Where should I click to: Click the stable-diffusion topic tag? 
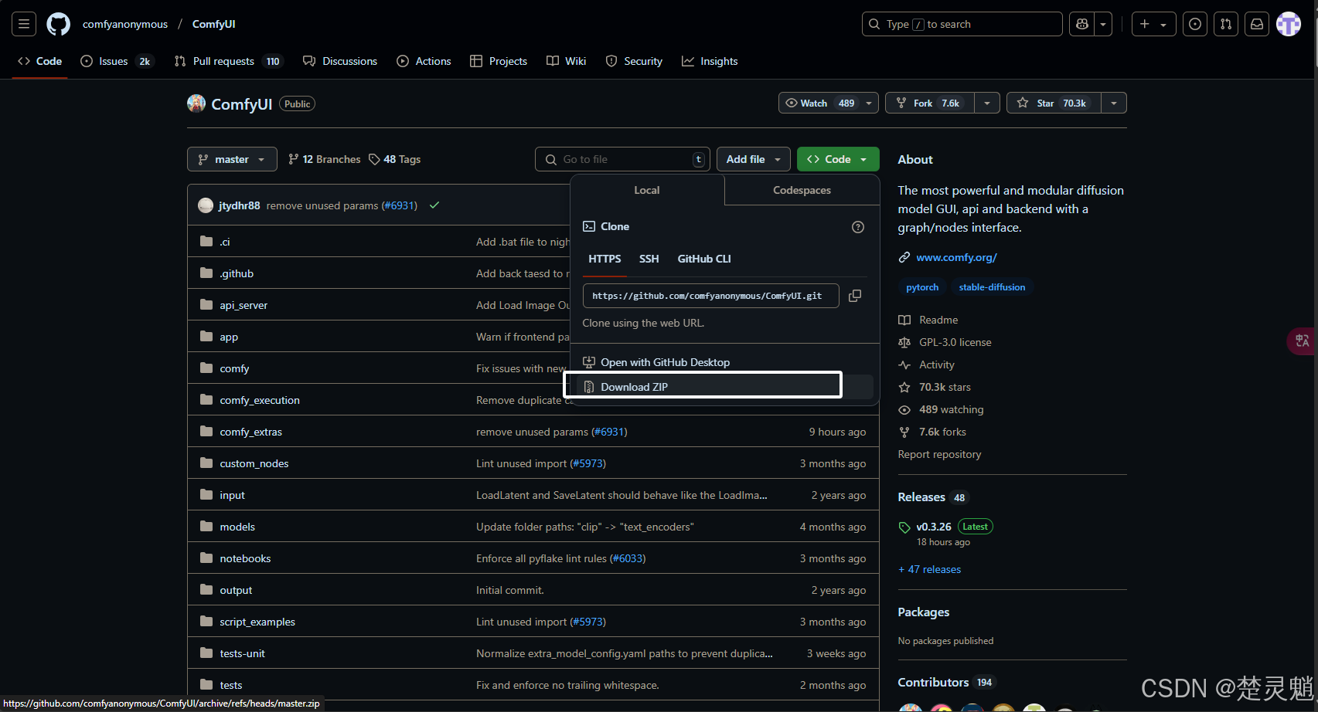click(x=992, y=287)
